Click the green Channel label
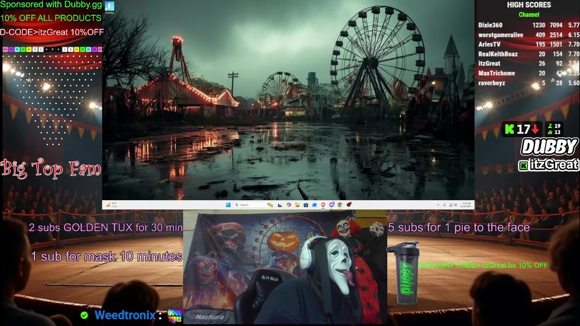 tap(529, 14)
